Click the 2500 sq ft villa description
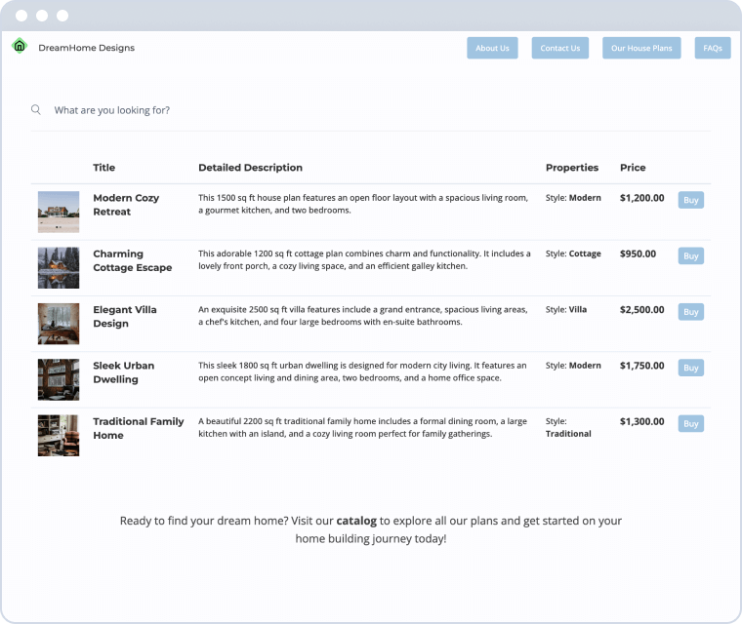This screenshot has width=742, height=624. [x=363, y=315]
